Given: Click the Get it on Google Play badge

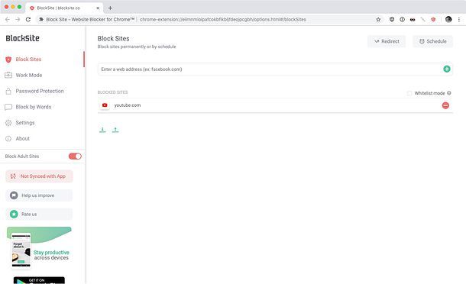Looking at the screenshot, I should tap(39, 280).
